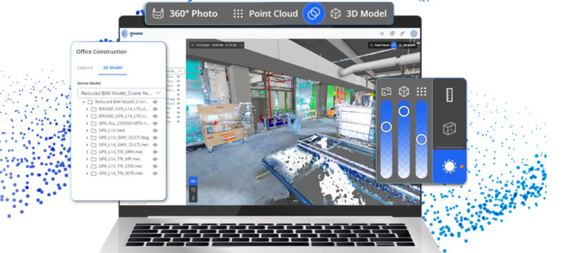Screen dimensions: 563x253
Task: Click the share icon in header
Action: [381, 33]
